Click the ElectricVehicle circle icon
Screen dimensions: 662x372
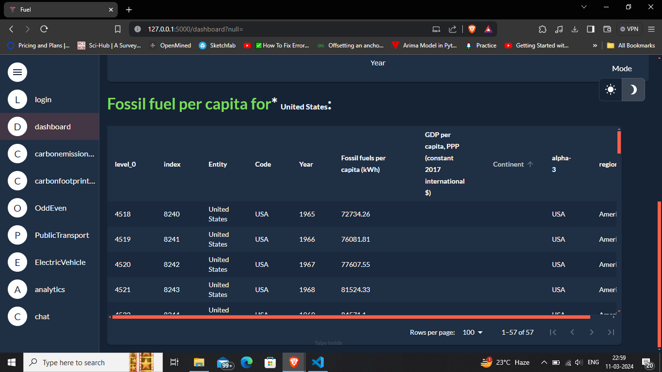pyautogui.click(x=17, y=262)
